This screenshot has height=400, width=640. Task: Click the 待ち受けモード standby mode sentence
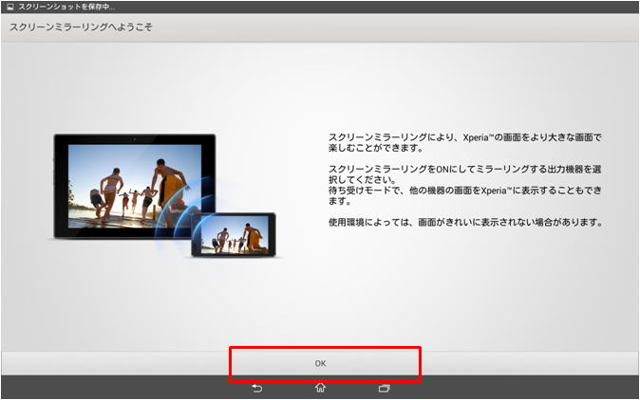point(465,195)
